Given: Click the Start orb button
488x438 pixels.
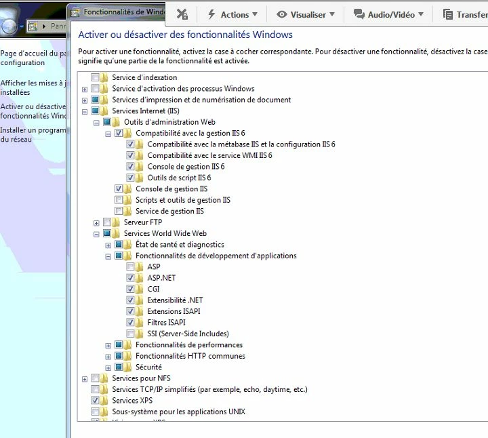Looking at the screenshot, I should click(8, 26).
